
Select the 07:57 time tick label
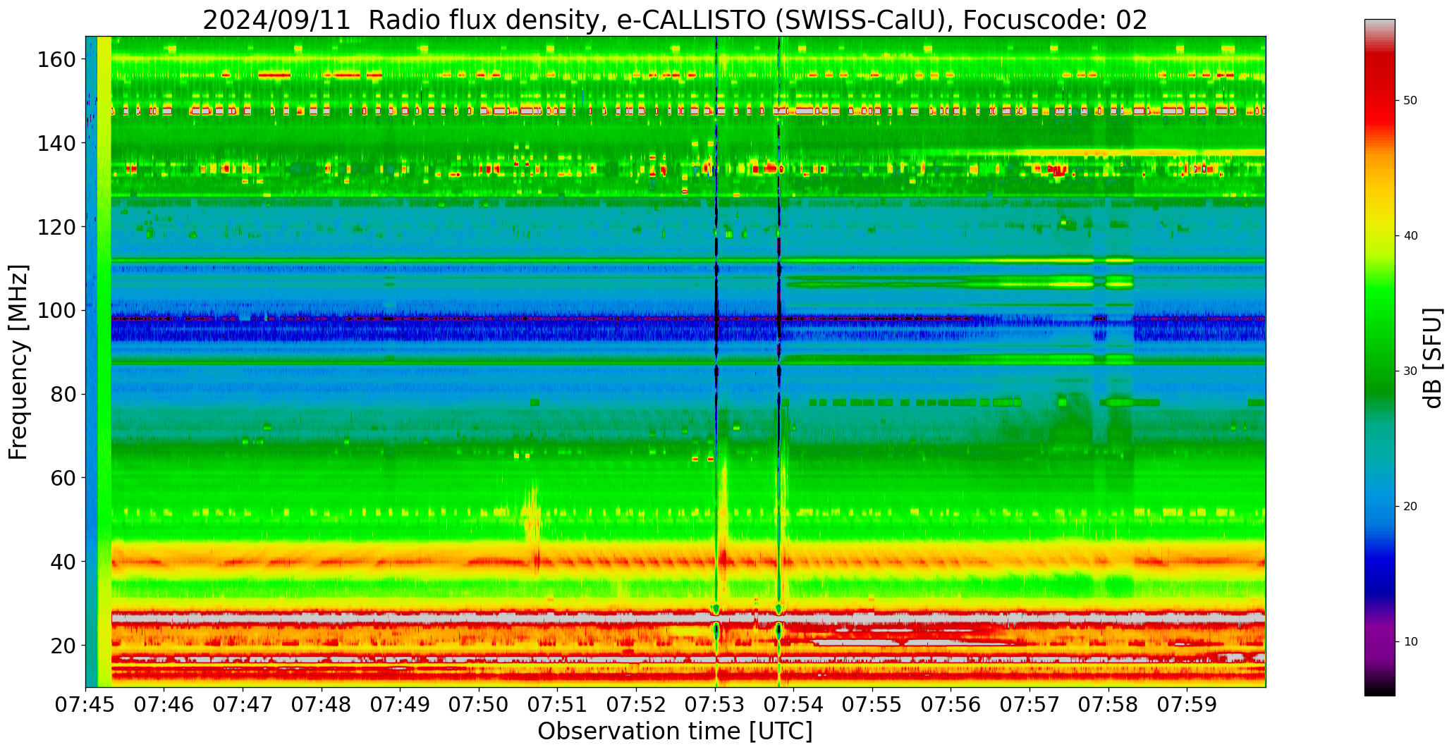(x=1030, y=705)
